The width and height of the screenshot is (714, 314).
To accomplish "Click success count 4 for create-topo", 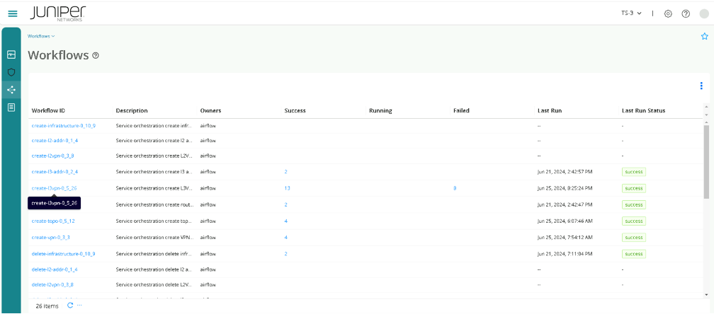I will (286, 221).
